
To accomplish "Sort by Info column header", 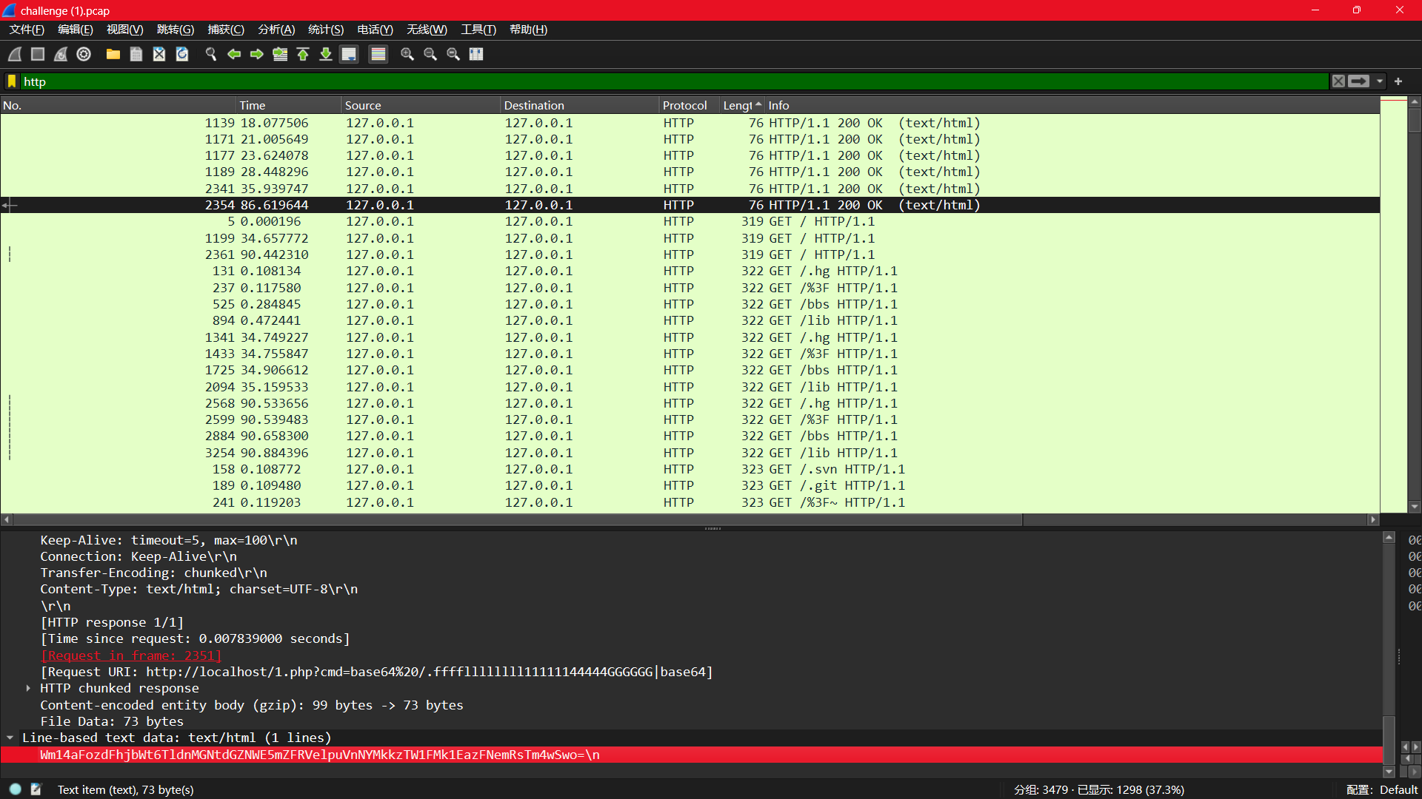I will coord(1072,105).
